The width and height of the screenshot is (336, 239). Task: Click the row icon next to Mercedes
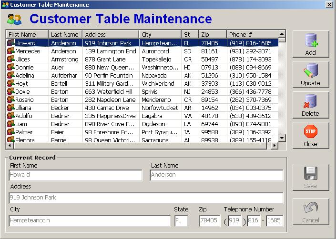point(10,51)
